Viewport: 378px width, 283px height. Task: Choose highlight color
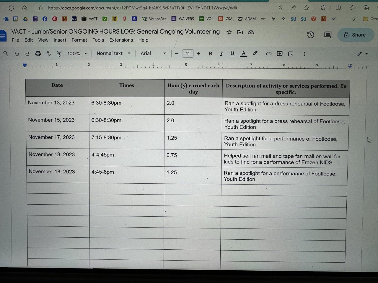[x=255, y=53]
